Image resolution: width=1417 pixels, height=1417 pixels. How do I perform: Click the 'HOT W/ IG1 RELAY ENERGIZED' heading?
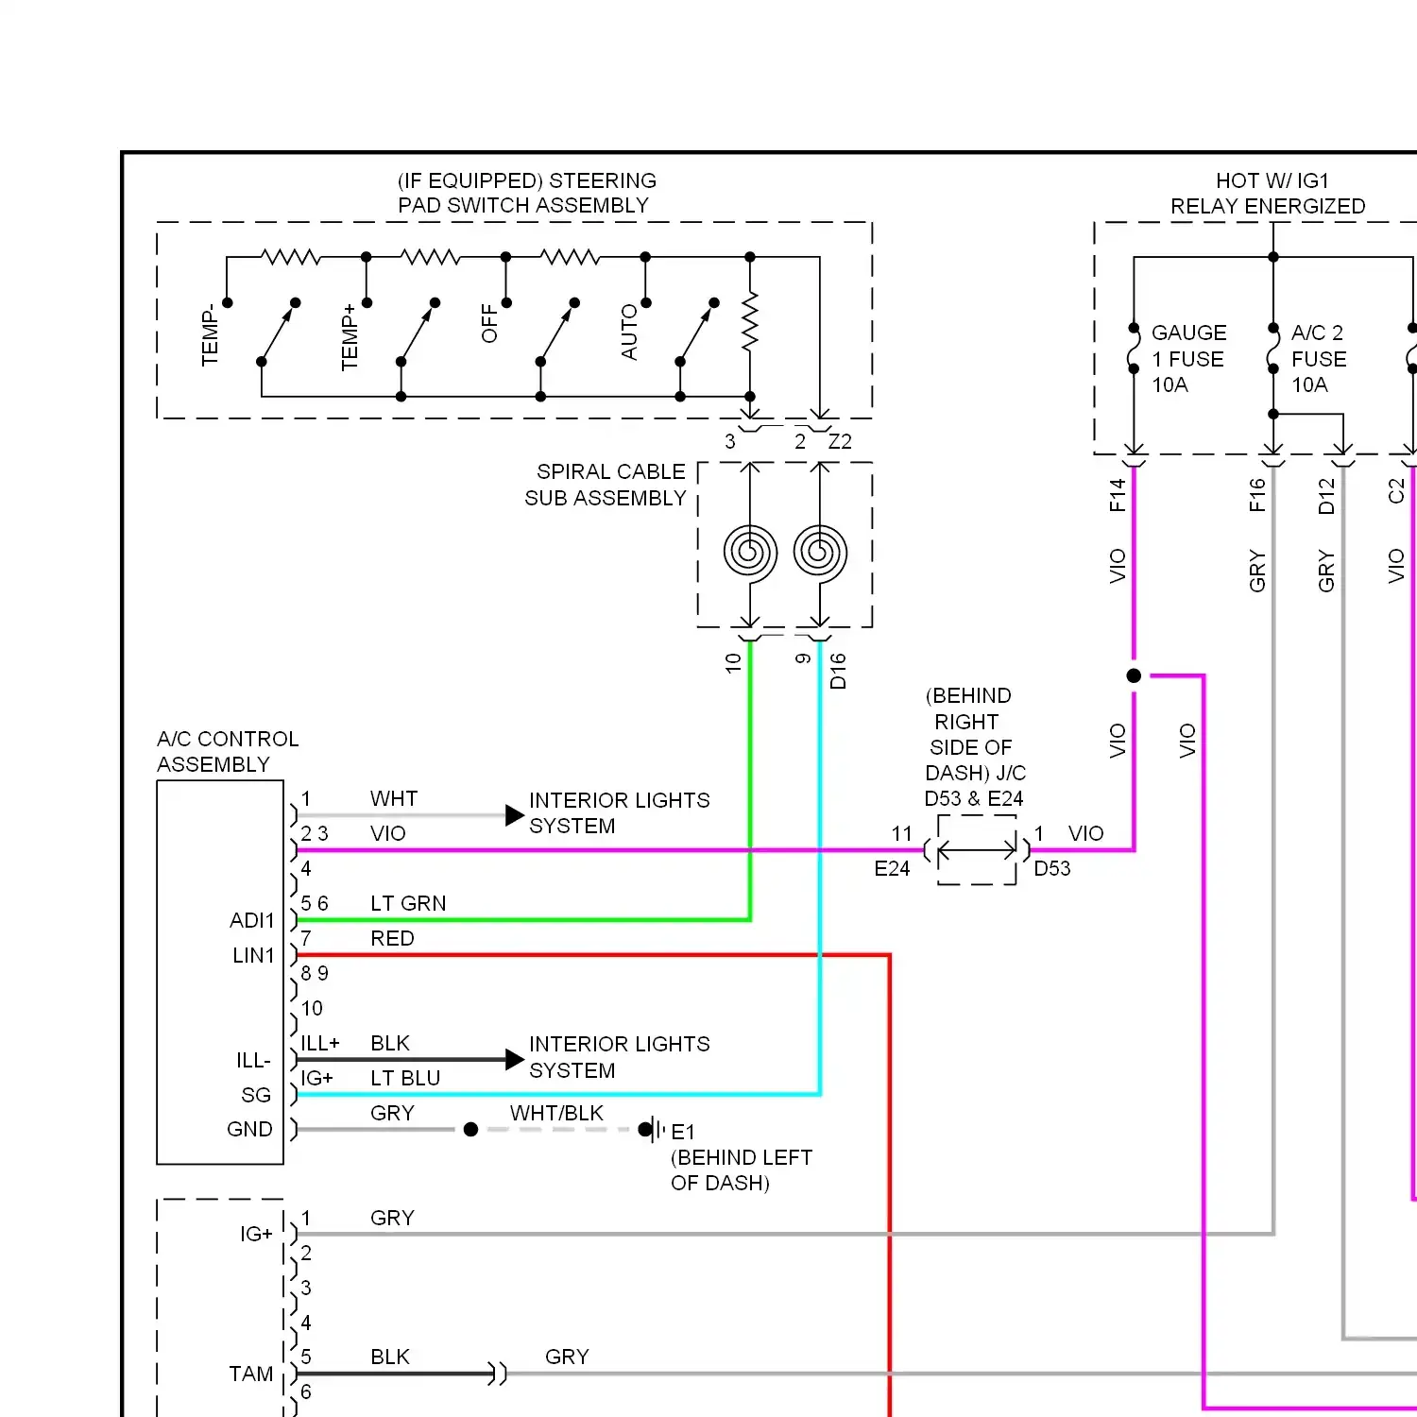[1268, 194]
